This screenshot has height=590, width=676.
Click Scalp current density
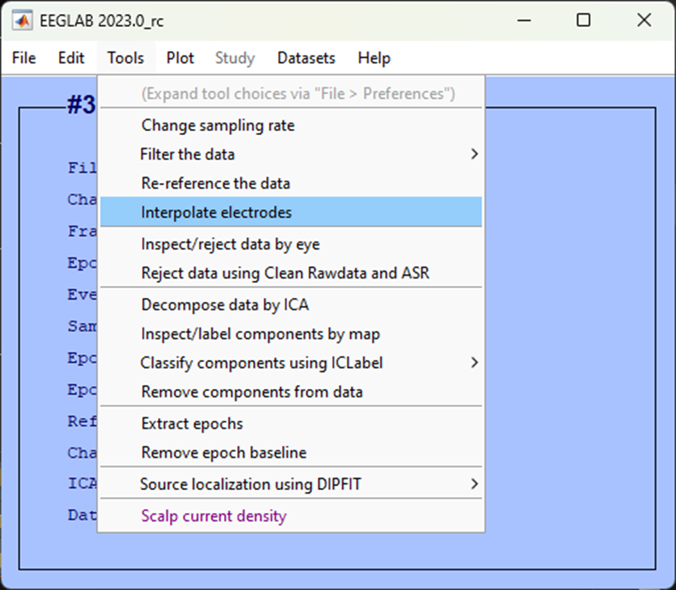pos(214,516)
